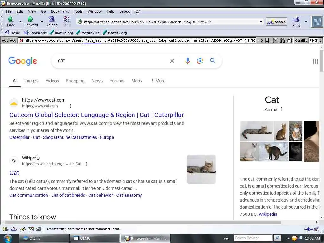Click the security padlock in status bar
Image resolution: width=324 pixels, height=243 pixels.
(x=316, y=229)
